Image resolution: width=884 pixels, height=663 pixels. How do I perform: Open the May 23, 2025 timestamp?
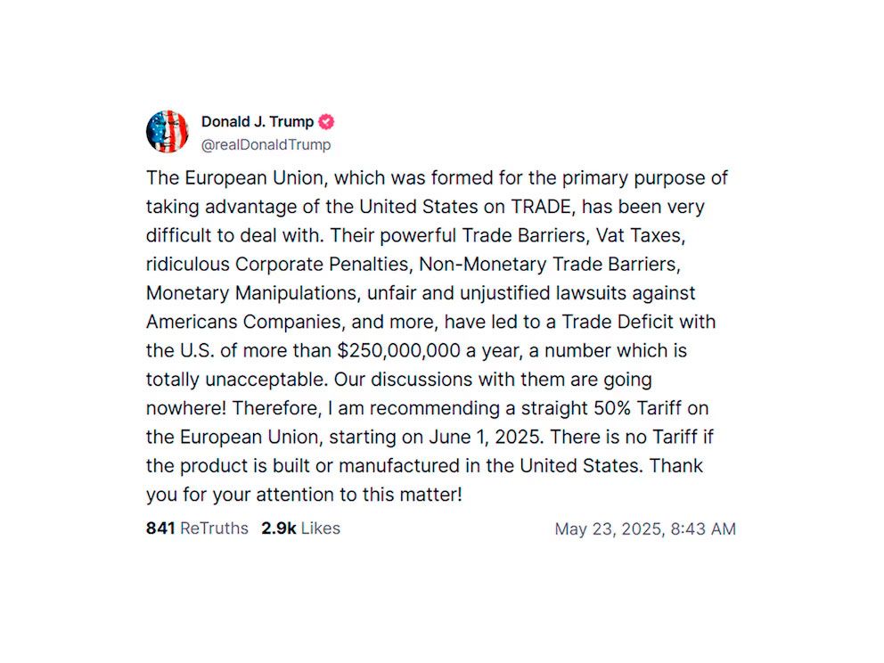point(645,529)
